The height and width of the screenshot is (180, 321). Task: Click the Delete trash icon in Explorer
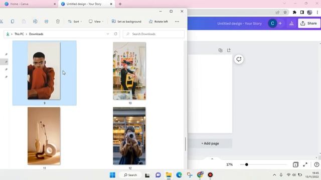58,21
